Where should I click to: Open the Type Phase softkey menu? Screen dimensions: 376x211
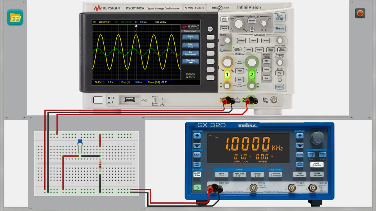(190, 45)
